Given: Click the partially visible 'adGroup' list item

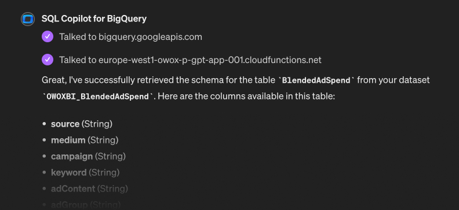Looking at the screenshot, I should (86, 205).
